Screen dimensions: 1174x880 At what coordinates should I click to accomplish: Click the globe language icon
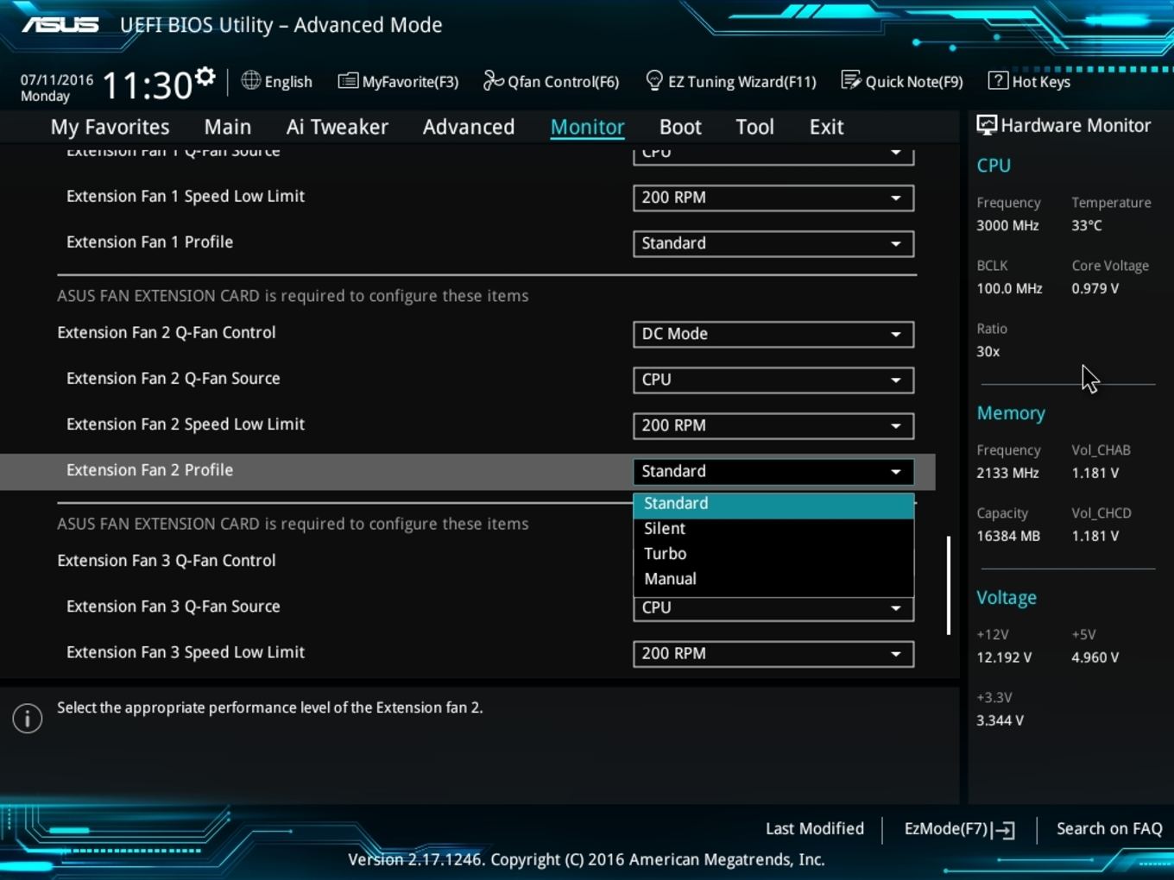pos(250,80)
